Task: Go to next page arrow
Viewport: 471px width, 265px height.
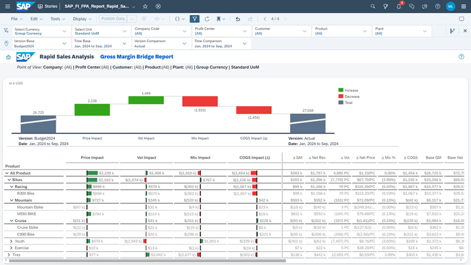Action: (284, 19)
